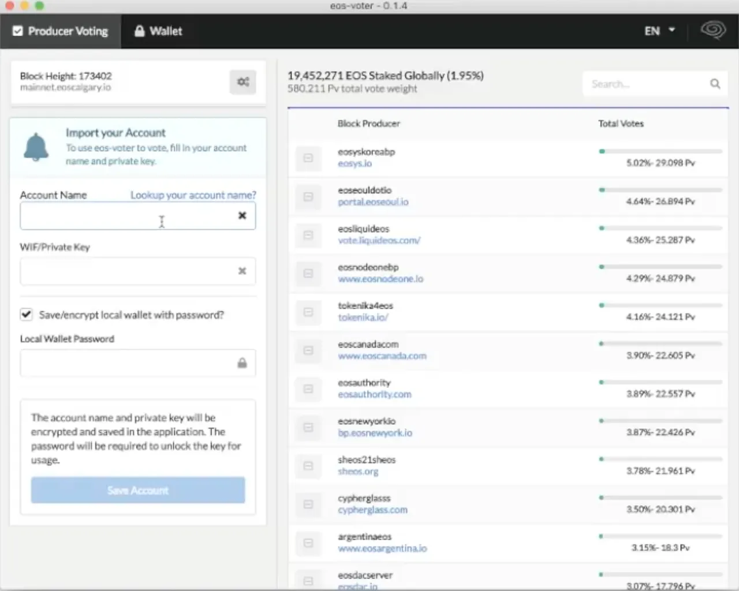Click the Greymass spiral logo icon
The image size is (739, 591).
click(713, 30)
